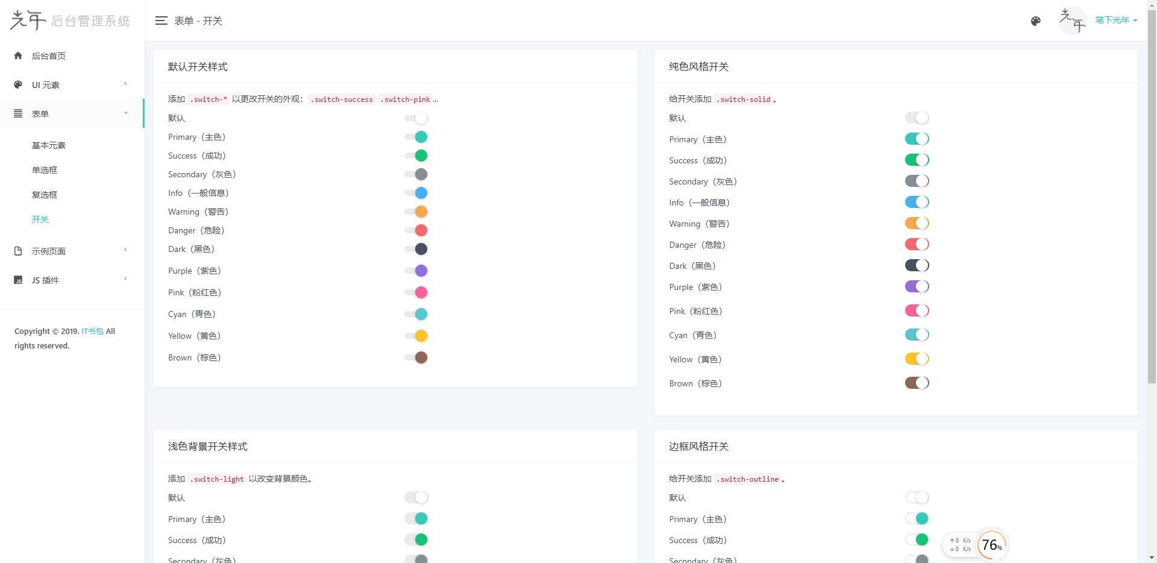Toggle the default-style Brown (棕色) switch

(416, 357)
